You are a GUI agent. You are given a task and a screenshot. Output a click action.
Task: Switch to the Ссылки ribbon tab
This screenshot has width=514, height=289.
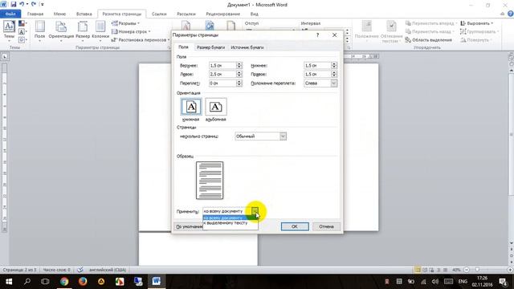[159, 14]
